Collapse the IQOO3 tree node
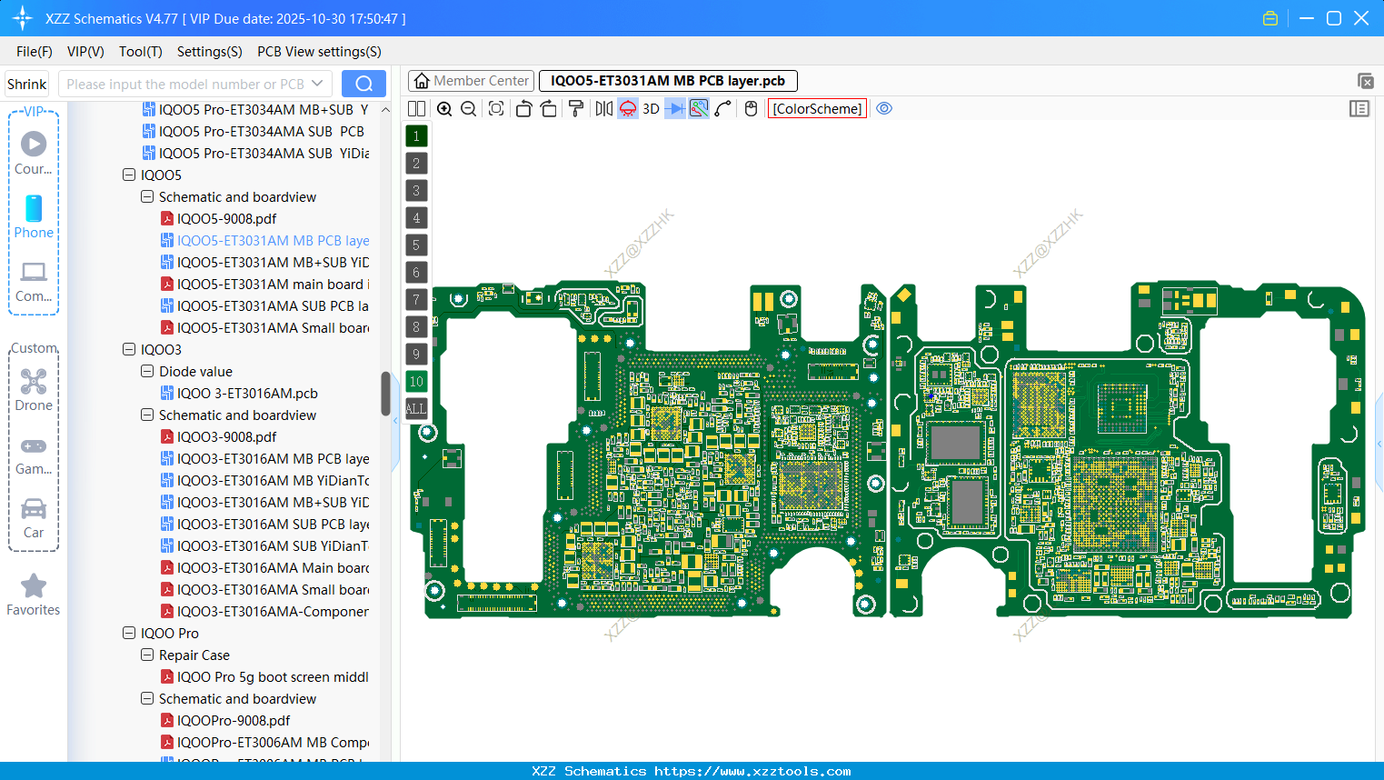This screenshot has width=1384, height=780. pyautogui.click(x=128, y=349)
